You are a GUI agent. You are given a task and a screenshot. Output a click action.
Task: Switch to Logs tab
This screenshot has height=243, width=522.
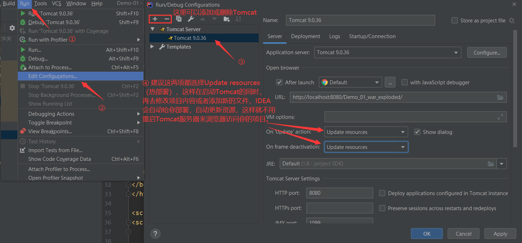click(334, 36)
